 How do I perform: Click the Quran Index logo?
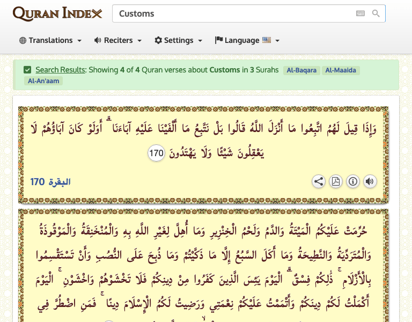57,13
